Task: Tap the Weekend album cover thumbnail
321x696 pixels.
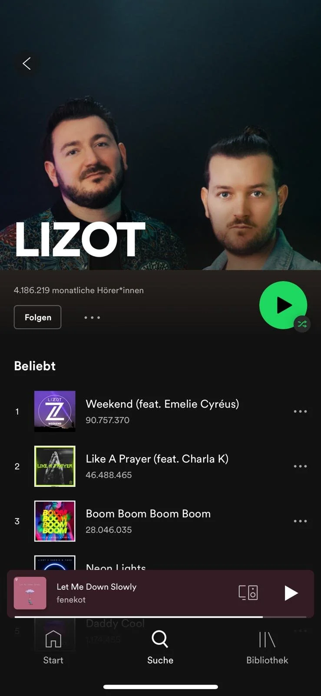Action: [55, 411]
